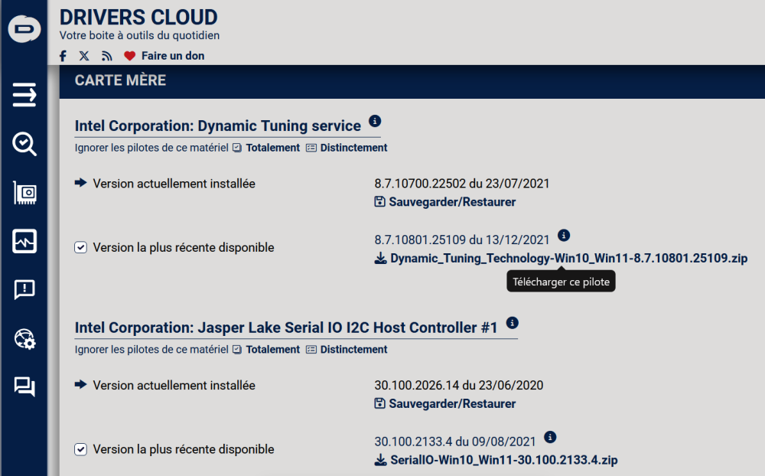Open the magnifier checkmark detection icon

click(24, 144)
